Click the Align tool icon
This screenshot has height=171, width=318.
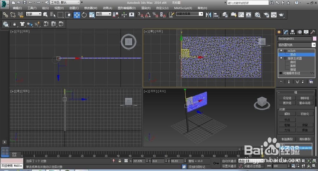216,15
